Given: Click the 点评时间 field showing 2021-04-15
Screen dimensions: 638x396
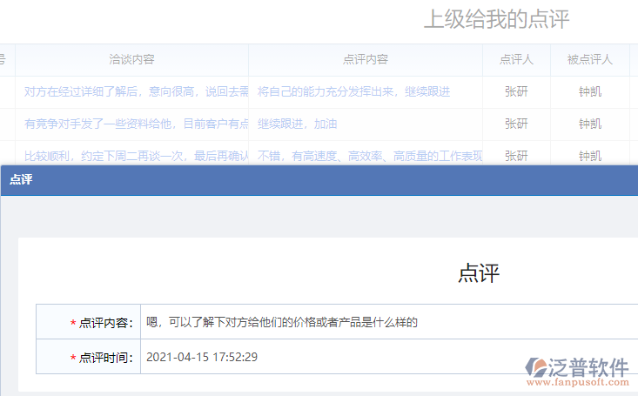Looking at the screenshot, I should coord(389,357).
